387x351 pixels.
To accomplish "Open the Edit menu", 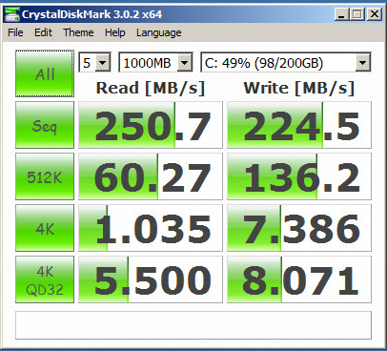I will coord(43,32).
